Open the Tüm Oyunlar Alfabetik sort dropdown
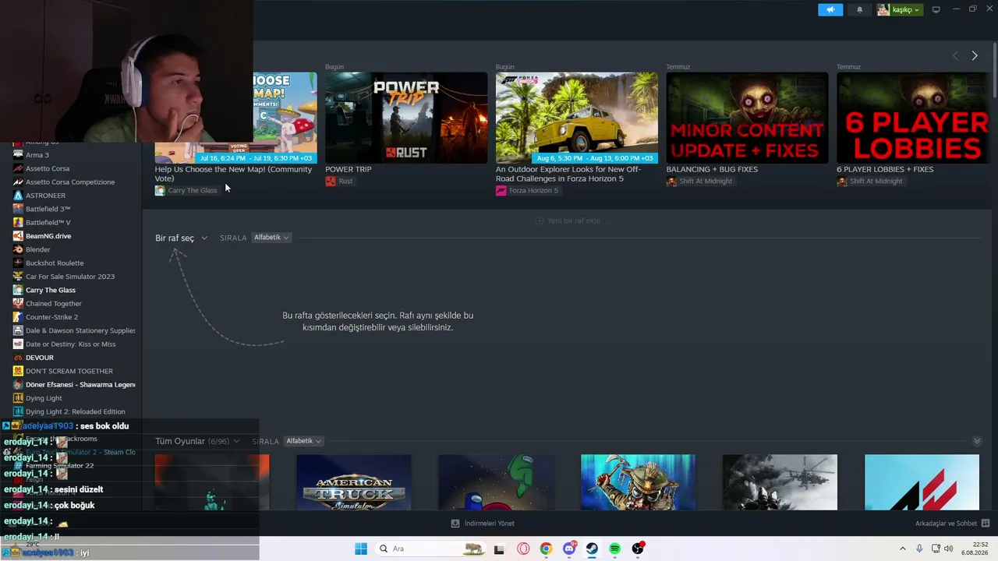Image resolution: width=998 pixels, height=561 pixels. point(304,441)
